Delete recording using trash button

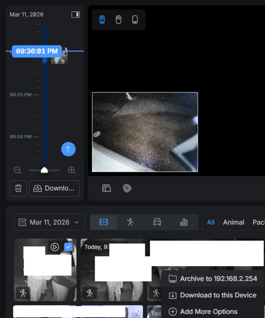19,188
